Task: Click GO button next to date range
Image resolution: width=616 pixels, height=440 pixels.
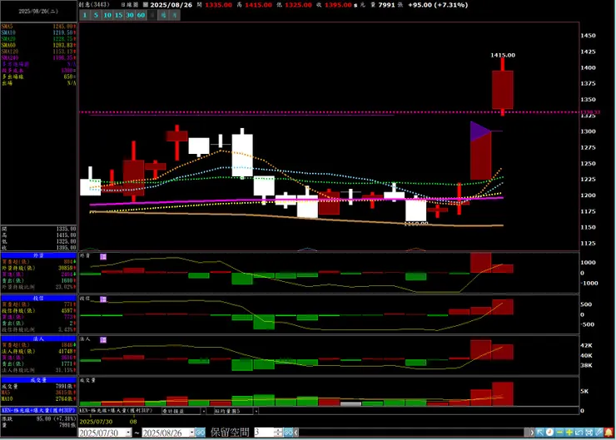Action: pyautogui.click(x=201, y=433)
